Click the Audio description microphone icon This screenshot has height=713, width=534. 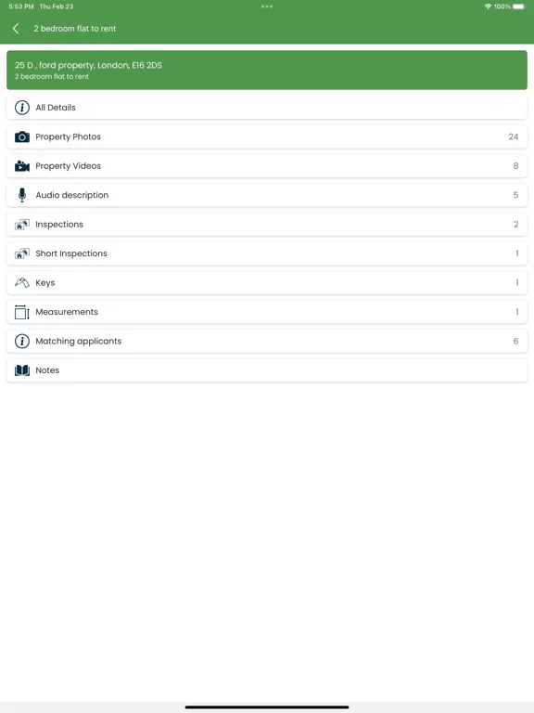pos(22,195)
